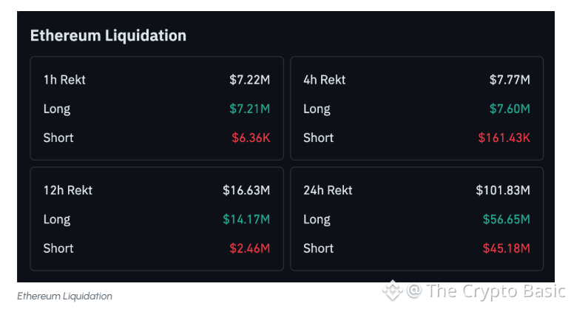Click the 1h Rekt total $7.22M

[249, 79]
